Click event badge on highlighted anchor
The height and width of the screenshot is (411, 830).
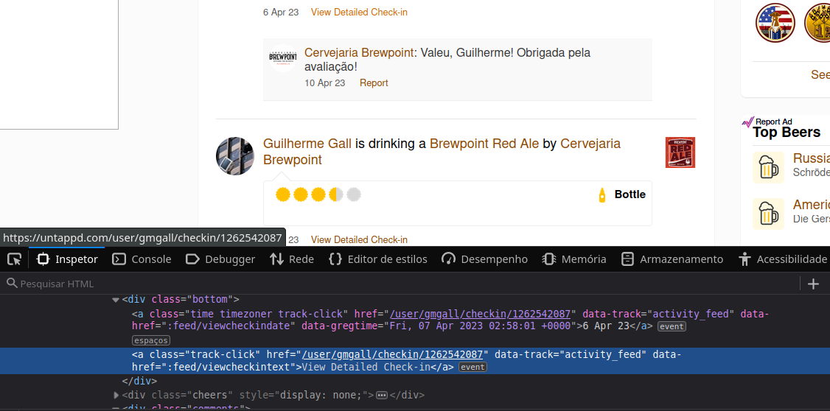click(x=472, y=367)
